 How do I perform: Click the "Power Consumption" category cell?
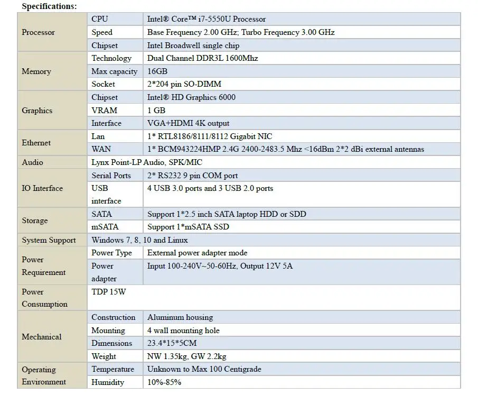[52, 298]
